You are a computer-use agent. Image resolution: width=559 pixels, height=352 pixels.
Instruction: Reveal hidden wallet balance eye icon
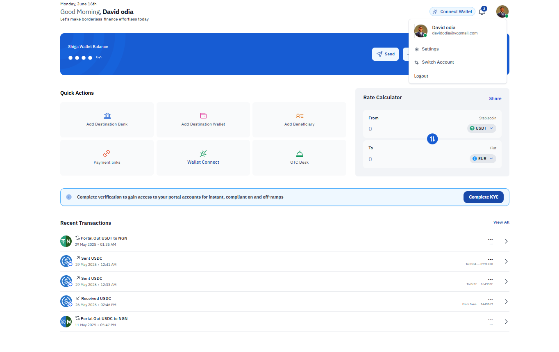pyautogui.click(x=99, y=57)
